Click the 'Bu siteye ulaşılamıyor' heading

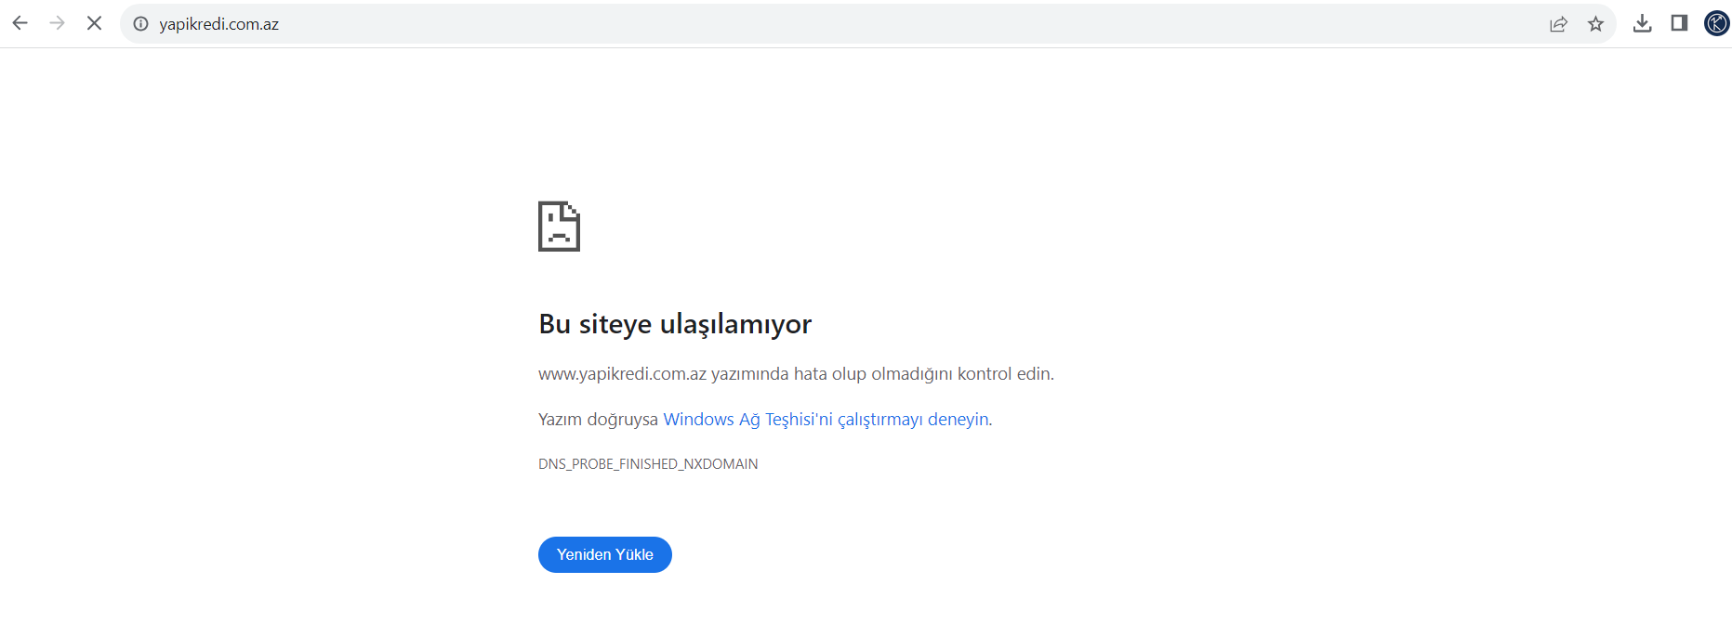(674, 324)
